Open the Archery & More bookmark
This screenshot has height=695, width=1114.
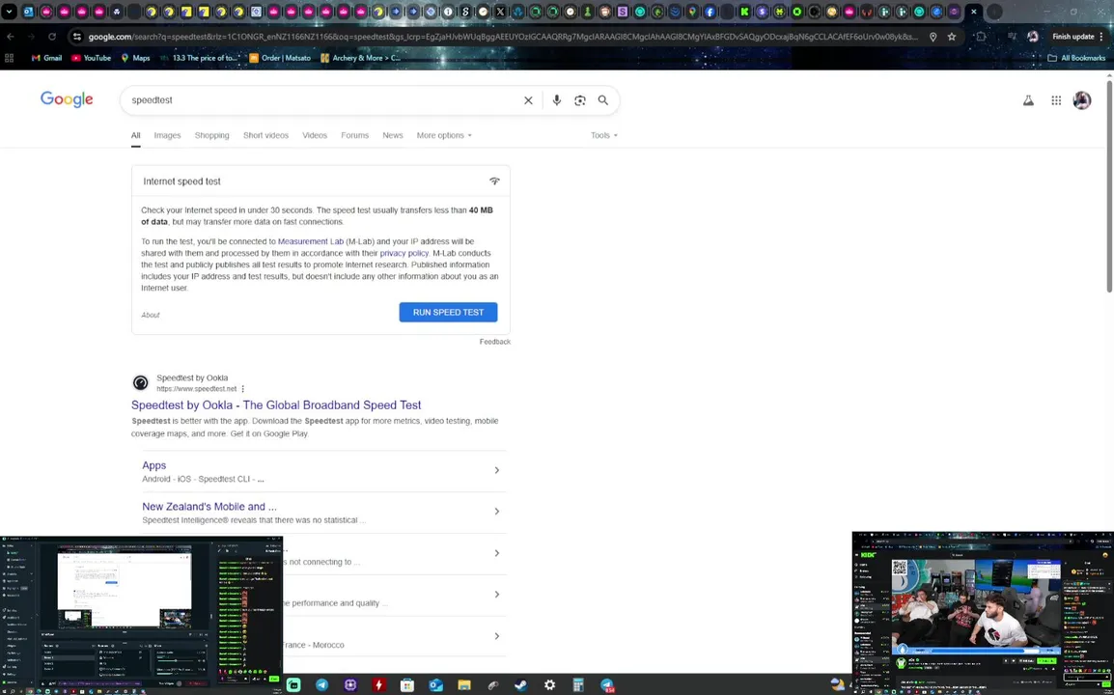(360, 58)
